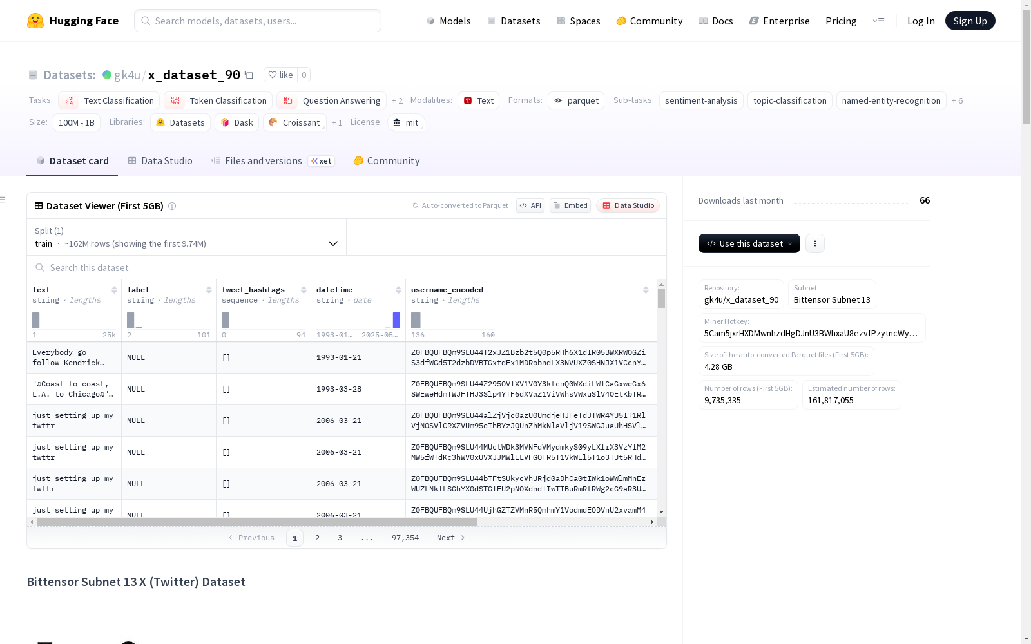Sort the label column
This screenshot has width=1031, height=644.
tap(209, 290)
